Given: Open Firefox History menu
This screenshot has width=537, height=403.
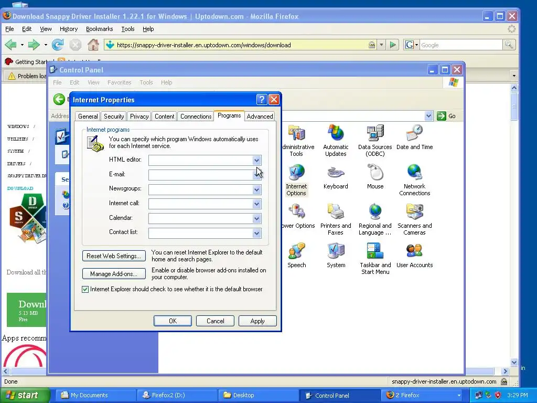Looking at the screenshot, I should (x=69, y=29).
